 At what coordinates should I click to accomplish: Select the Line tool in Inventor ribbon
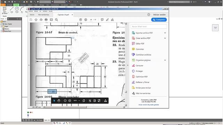(11, 10)
